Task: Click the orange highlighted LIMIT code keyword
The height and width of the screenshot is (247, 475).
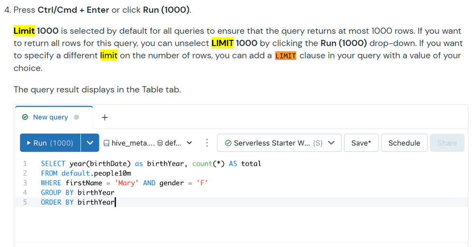Action: coord(285,56)
